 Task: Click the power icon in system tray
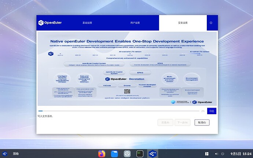[222, 154]
